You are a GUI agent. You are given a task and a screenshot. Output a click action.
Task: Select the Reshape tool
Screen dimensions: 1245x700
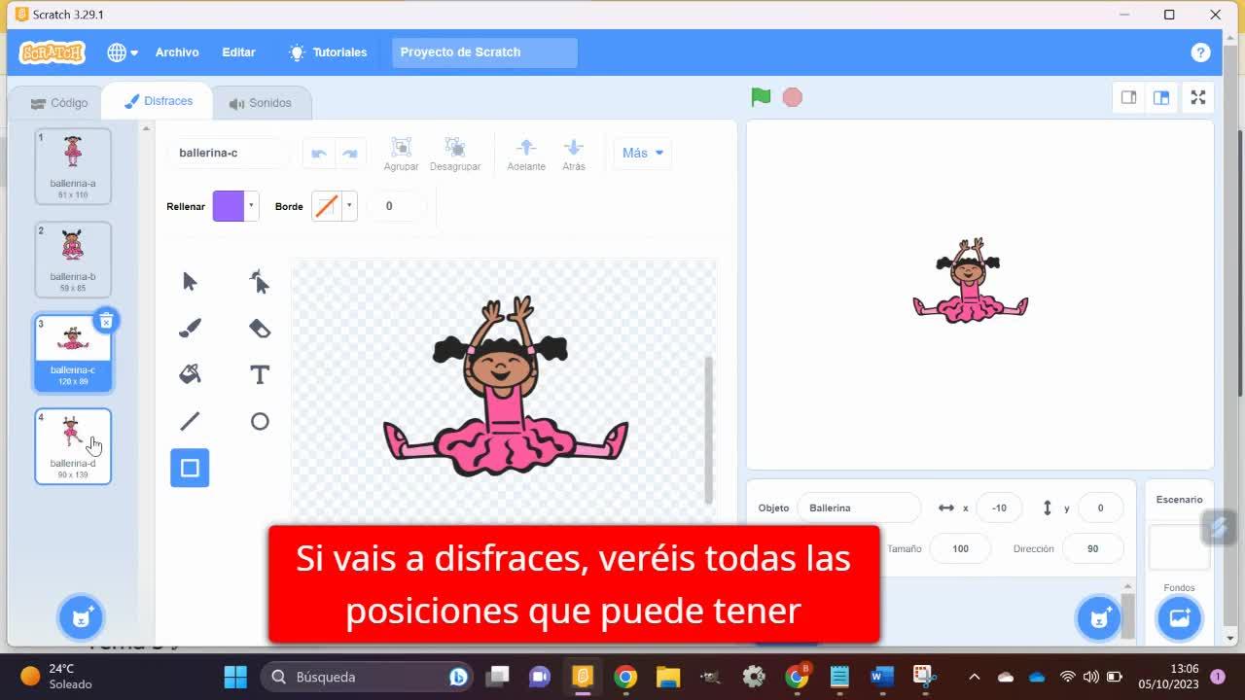click(x=259, y=282)
